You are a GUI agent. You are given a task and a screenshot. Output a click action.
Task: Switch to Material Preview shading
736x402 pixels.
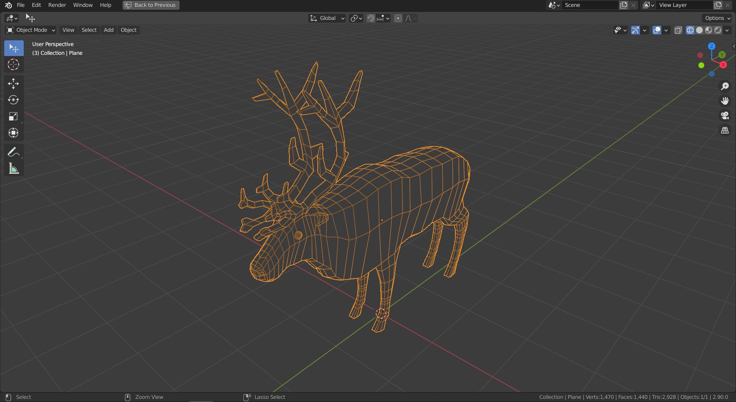pyautogui.click(x=708, y=30)
